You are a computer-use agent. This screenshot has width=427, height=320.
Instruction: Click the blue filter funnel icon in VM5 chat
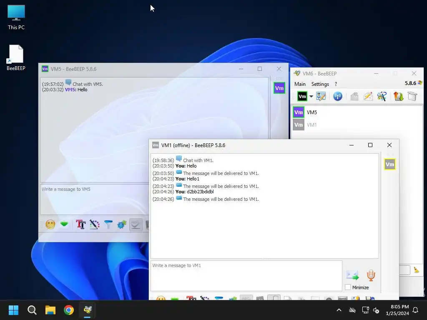click(x=108, y=225)
